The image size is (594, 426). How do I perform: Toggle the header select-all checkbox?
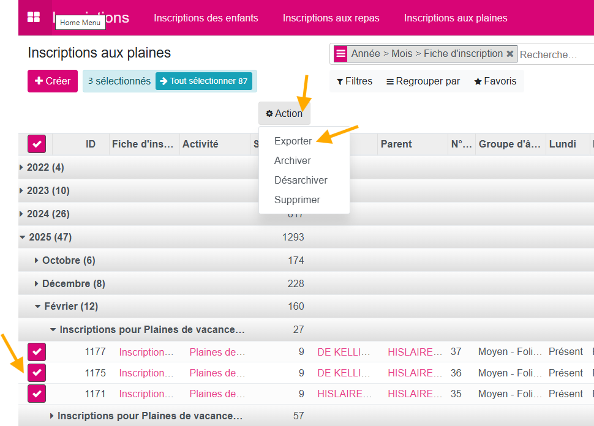pyautogui.click(x=37, y=144)
